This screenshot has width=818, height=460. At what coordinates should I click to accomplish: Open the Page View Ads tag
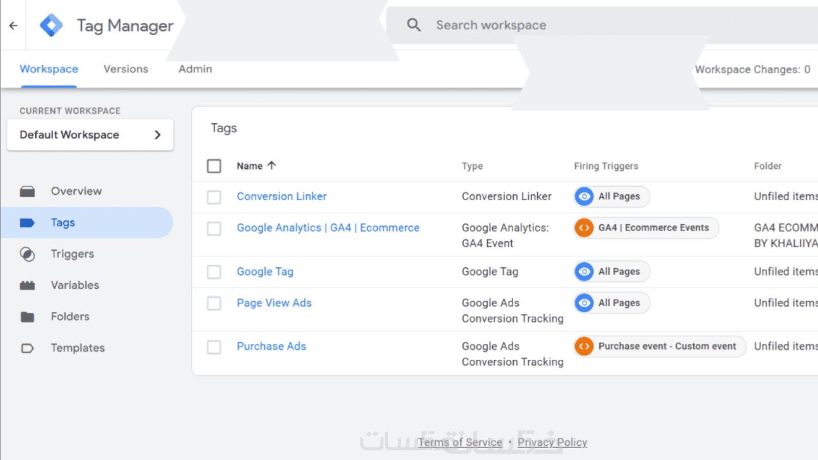point(274,303)
